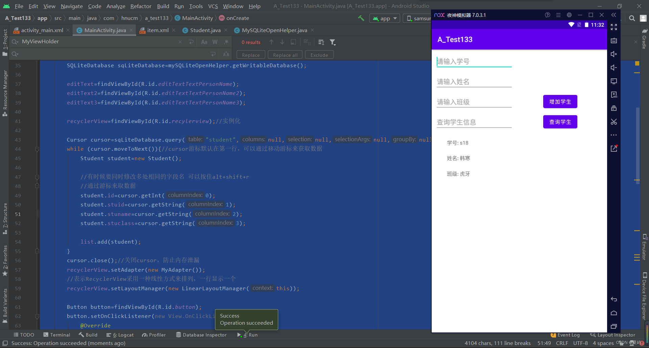Tap the 增加学生 button in emulator
649x348 pixels.
click(560, 102)
